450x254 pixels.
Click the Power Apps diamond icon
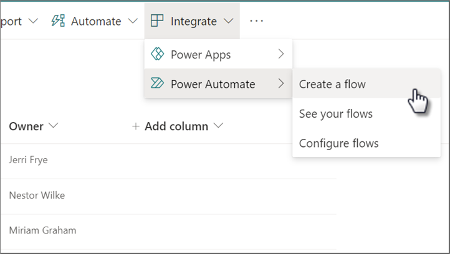[x=157, y=54]
